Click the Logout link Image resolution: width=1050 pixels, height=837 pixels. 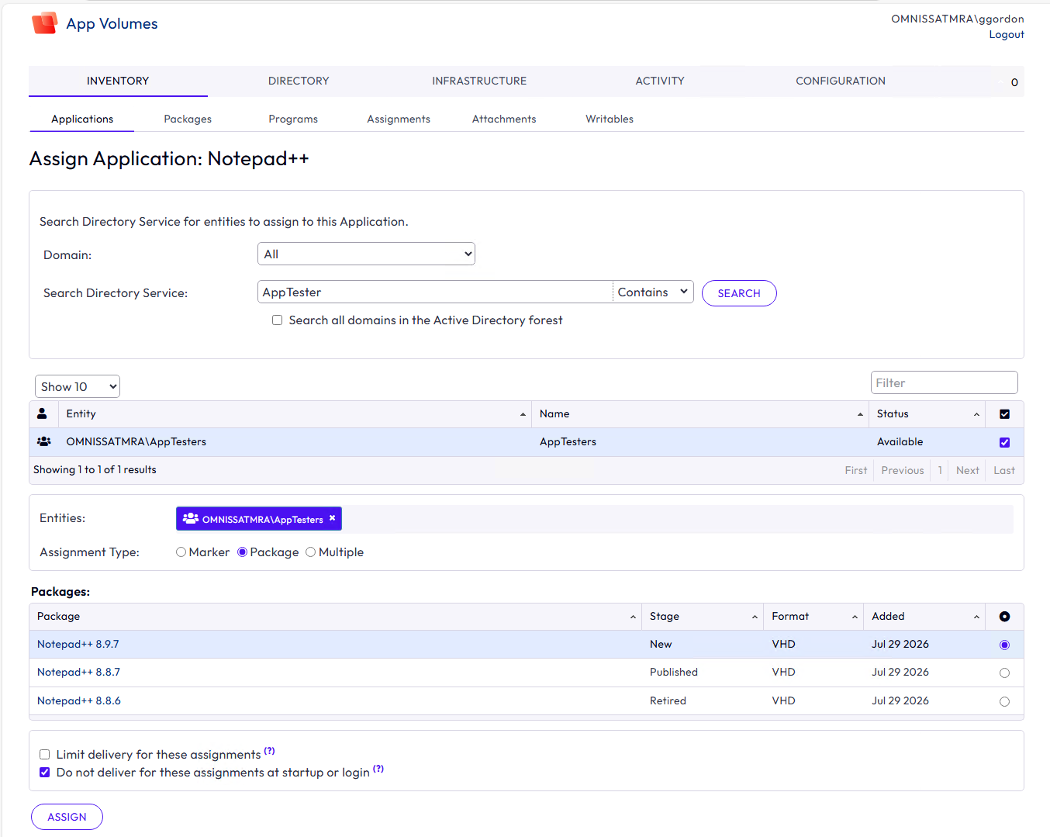coord(1007,34)
